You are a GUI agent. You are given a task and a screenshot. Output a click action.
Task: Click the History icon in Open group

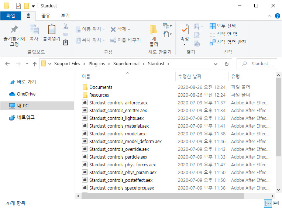click(197, 44)
